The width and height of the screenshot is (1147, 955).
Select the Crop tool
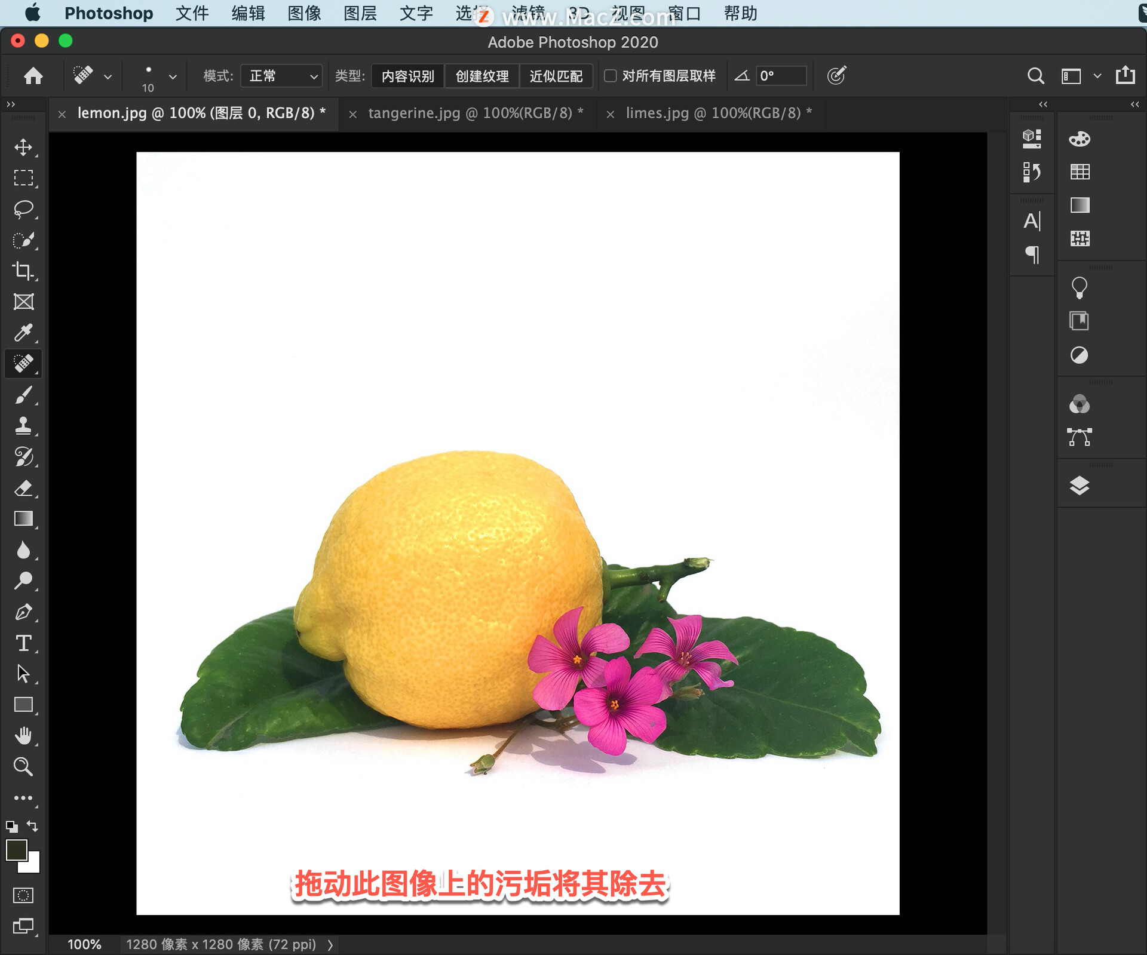24,271
